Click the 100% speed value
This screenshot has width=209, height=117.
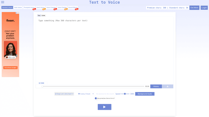(x=132, y=94)
